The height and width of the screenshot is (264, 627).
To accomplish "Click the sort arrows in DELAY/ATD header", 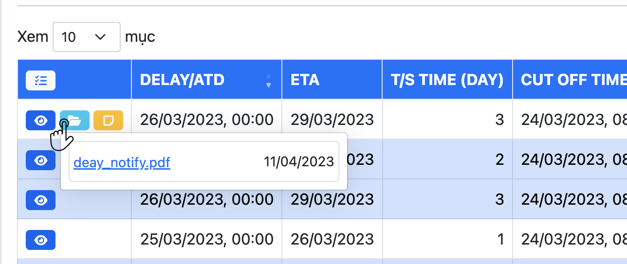I will pyautogui.click(x=268, y=81).
